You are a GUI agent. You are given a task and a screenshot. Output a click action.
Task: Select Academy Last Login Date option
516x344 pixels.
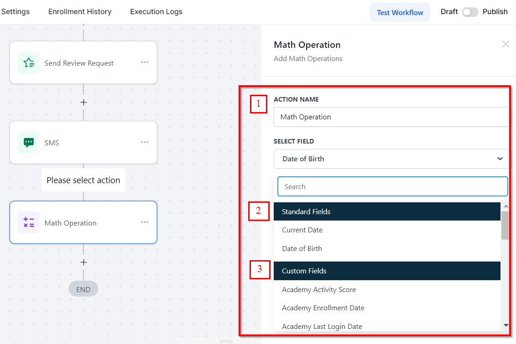[387, 326]
